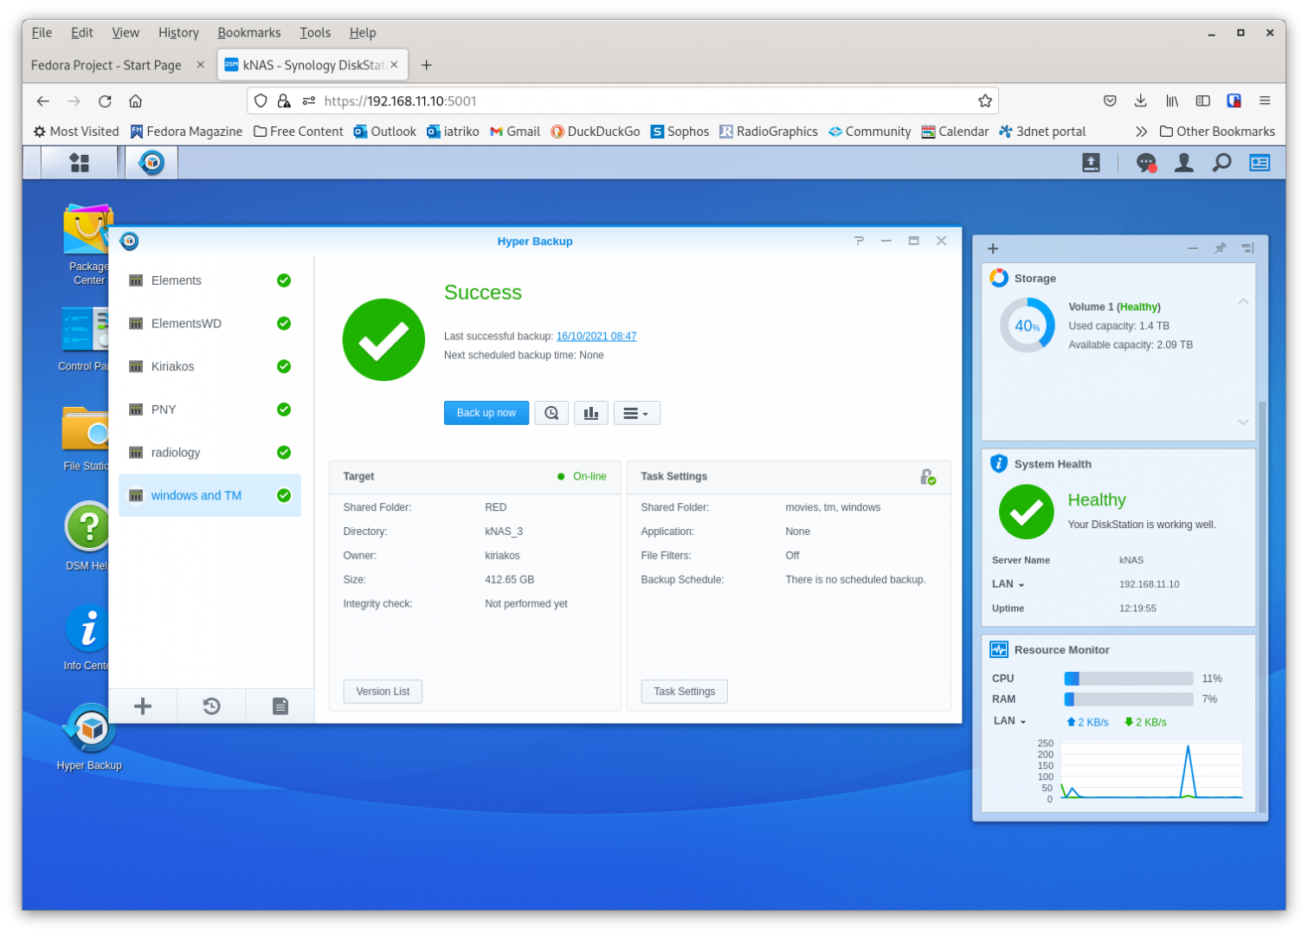
Task: Expand more bookmarks double chevron
Action: click(1141, 132)
